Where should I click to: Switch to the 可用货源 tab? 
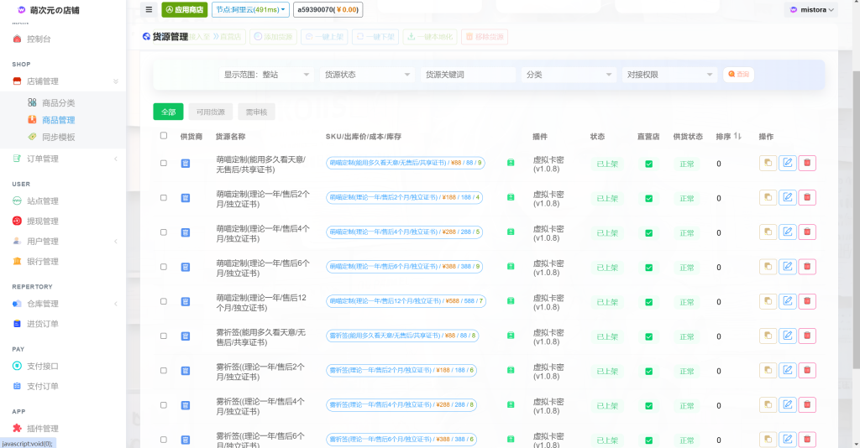(211, 112)
